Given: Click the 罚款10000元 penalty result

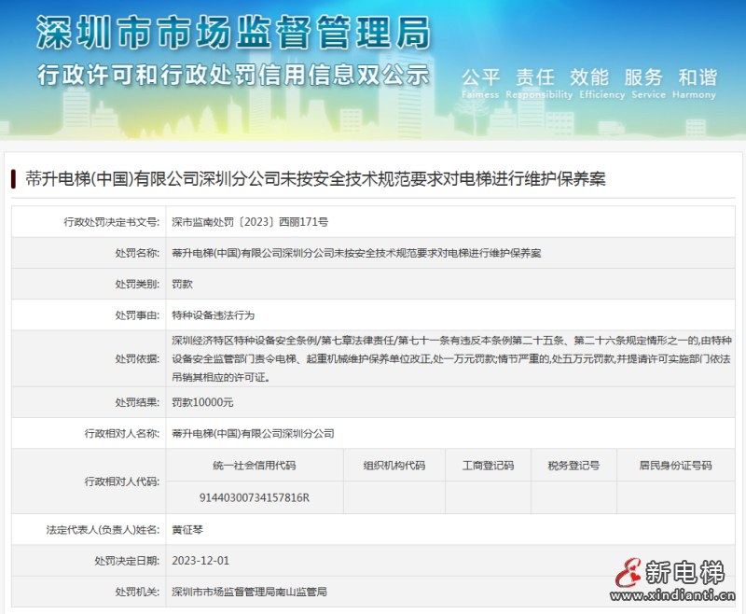Looking at the screenshot, I should coord(202,402).
